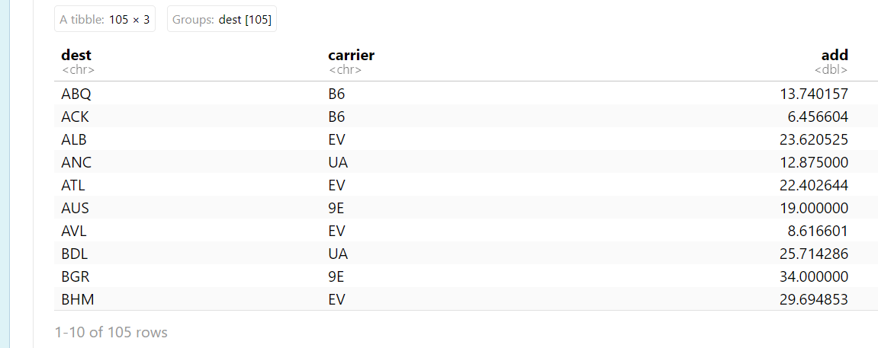
Task: Select the dest column header
Action: coord(76,55)
